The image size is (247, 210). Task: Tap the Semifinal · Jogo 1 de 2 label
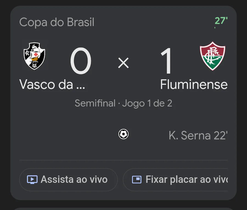click(123, 103)
